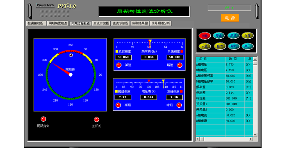This screenshot has height=148, width=287.
Task: Save data with the 保存 oval button
Action: point(248,35)
